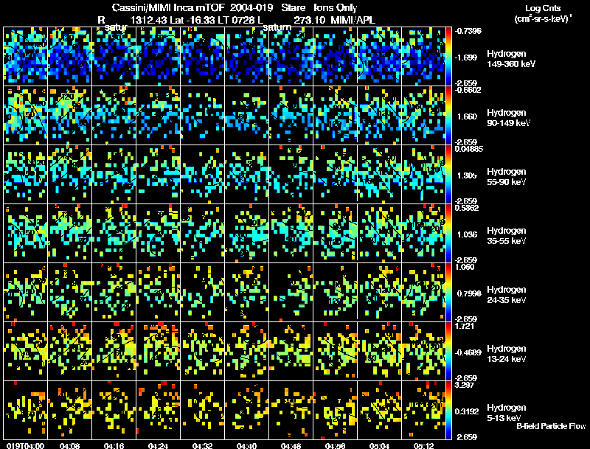This screenshot has width=590, height=449.
Task: Click the '2004-019' date in the title
Action: (251, 7)
